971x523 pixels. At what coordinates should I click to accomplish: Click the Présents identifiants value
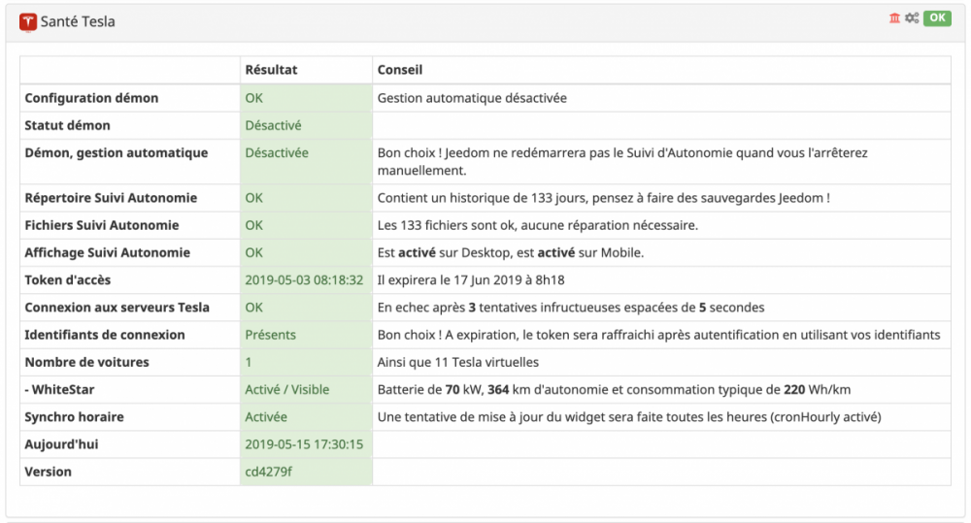click(x=271, y=335)
